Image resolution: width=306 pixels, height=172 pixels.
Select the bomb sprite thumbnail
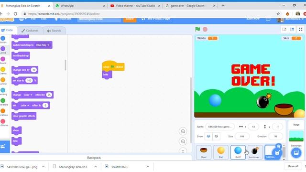point(255,152)
